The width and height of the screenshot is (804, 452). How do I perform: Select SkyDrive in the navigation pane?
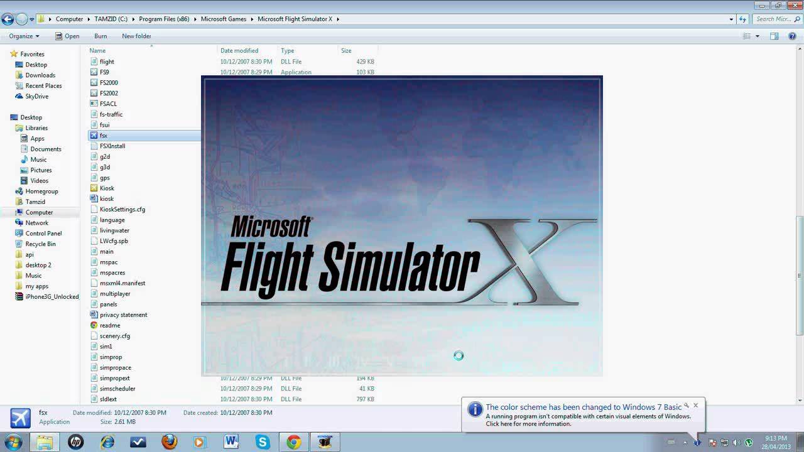click(x=36, y=97)
